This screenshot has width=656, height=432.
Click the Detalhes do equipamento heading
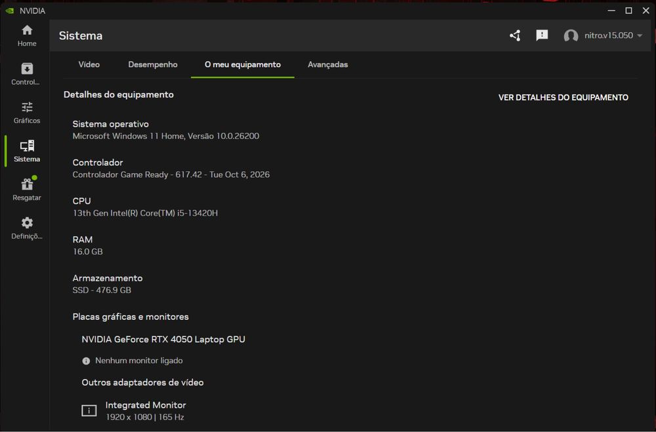(118, 94)
